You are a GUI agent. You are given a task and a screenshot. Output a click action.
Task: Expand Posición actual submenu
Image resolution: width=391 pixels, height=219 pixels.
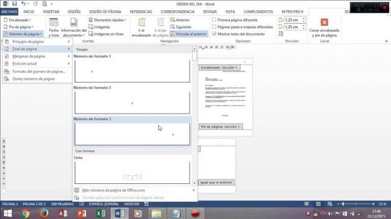(37, 64)
